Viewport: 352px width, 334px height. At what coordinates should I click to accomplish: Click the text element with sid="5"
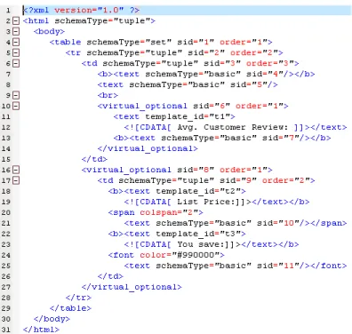pos(188,84)
